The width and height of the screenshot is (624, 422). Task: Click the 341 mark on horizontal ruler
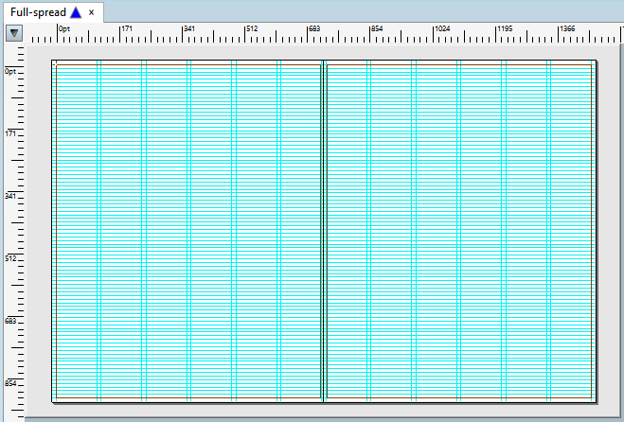(x=189, y=28)
